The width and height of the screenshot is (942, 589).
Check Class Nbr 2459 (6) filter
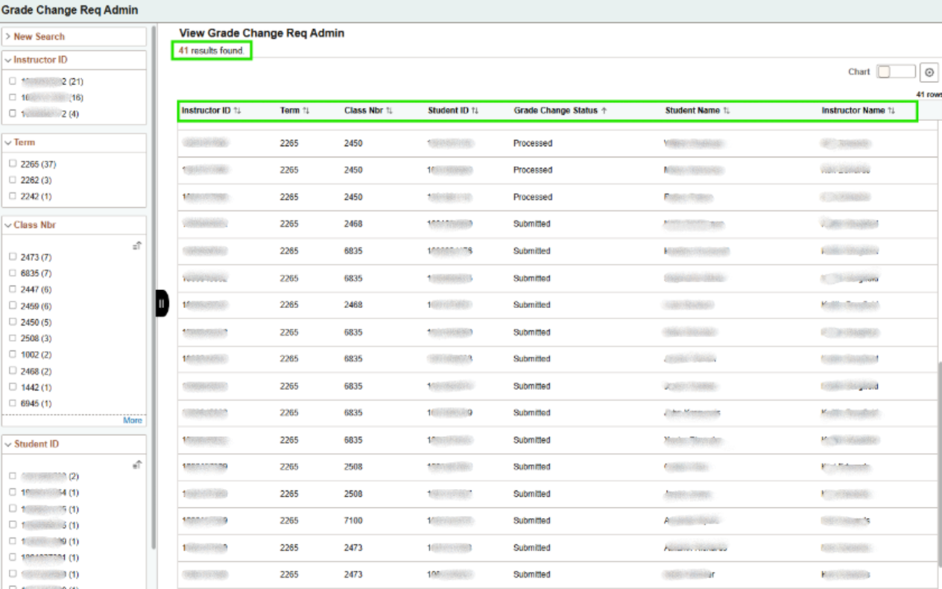[x=12, y=306]
